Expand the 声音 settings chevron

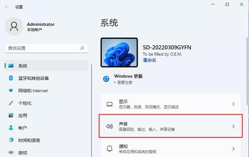[x=233, y=126]
